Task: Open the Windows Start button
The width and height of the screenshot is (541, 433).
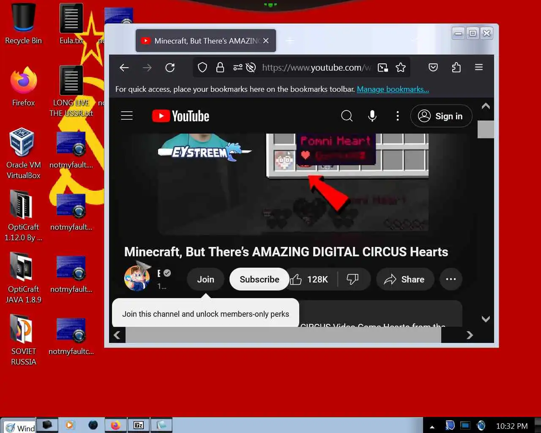Action: point(19,427)
